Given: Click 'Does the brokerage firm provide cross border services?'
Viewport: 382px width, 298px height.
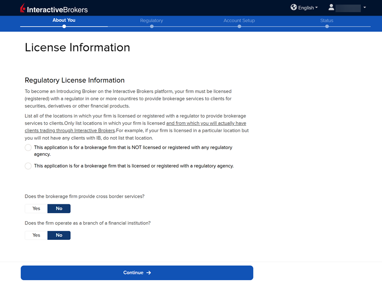Looking at the screenshot, I should tap(84, 196).
